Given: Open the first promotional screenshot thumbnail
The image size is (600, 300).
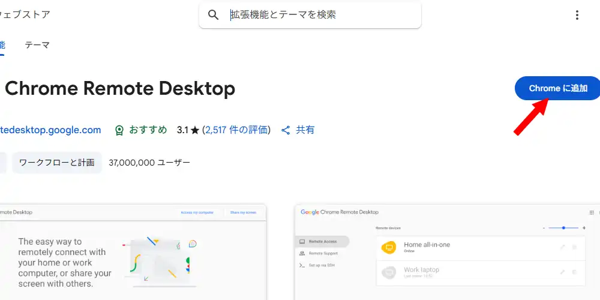Looking at the screenshot, I should (133, 252).
